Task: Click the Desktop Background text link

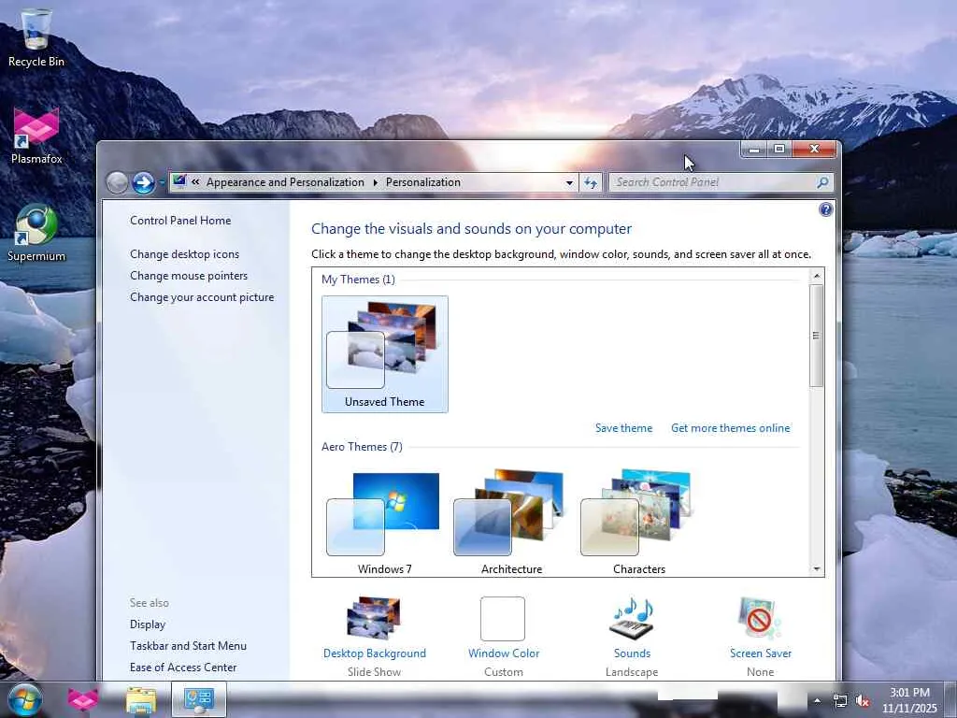Action: click(x=375, y=653)
